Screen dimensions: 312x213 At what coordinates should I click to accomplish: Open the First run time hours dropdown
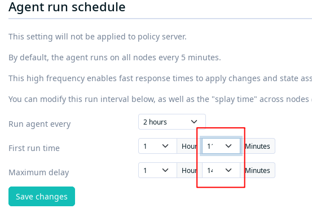click(157, 146)
